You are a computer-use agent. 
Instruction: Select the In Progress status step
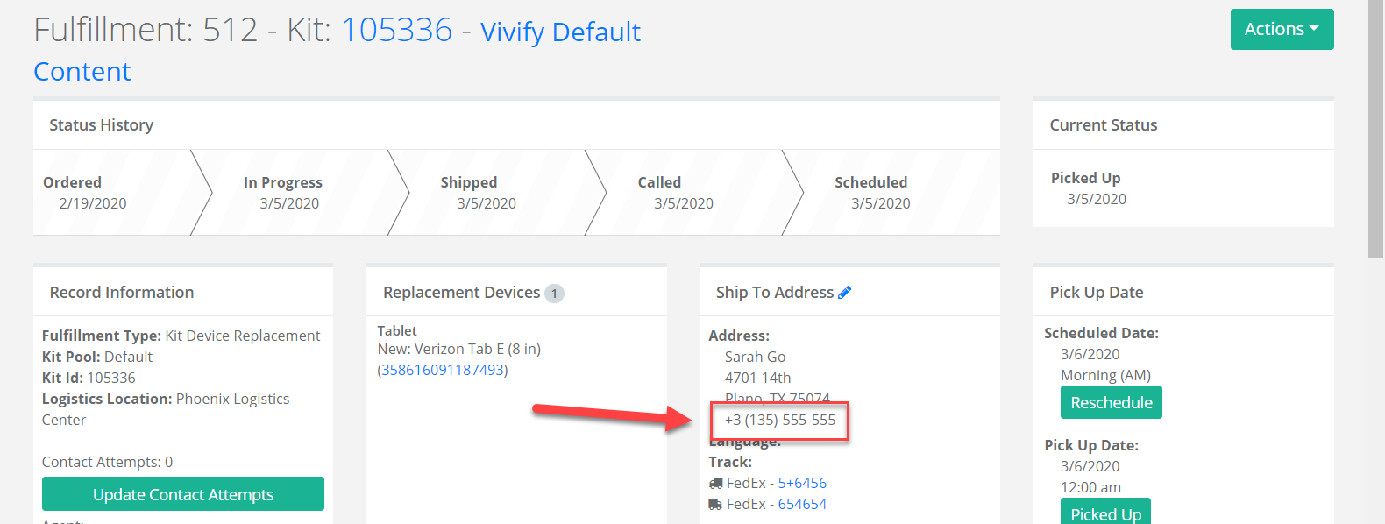289,192
